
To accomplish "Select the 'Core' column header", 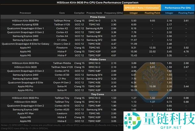I will [62, 13].
